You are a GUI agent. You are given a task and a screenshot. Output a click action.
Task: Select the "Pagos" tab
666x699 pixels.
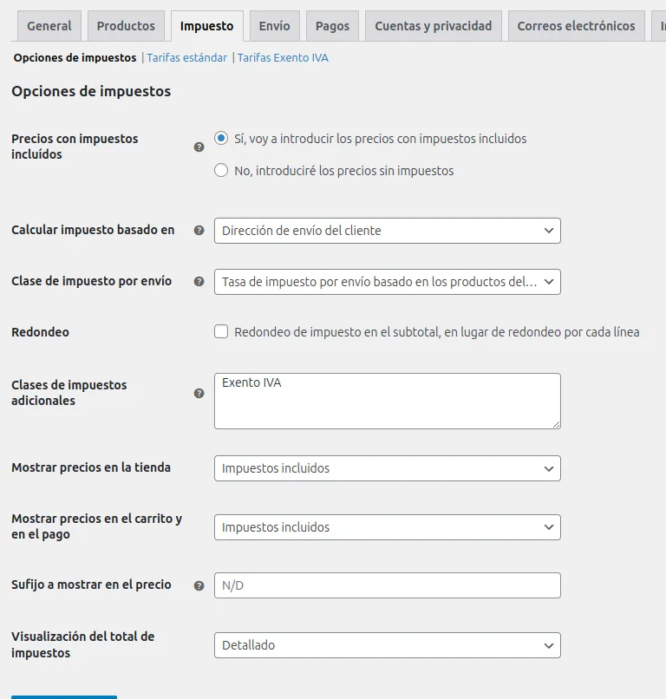[x=332, y=26]
